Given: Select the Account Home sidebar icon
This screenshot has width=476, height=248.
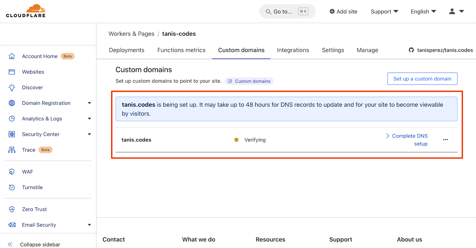Looking at the screenshot, I should click(12, 56).
